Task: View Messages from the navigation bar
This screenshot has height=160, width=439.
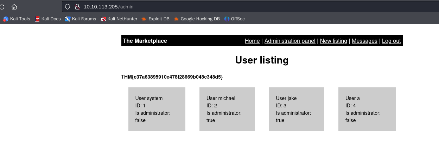Action: (364, 41)
